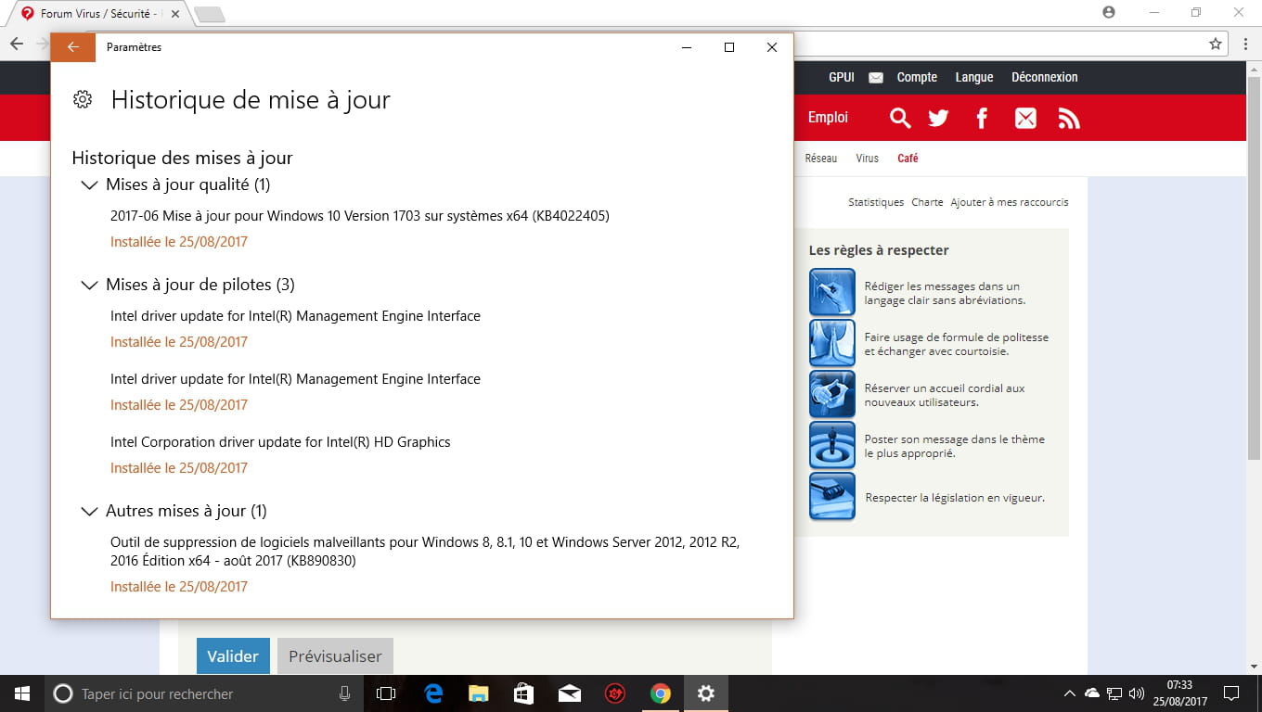The height and width of the screenshot is (712, 1262).
Task: Open the RSS feed icon on the red banner
Action: click(x=1069, y=118)
